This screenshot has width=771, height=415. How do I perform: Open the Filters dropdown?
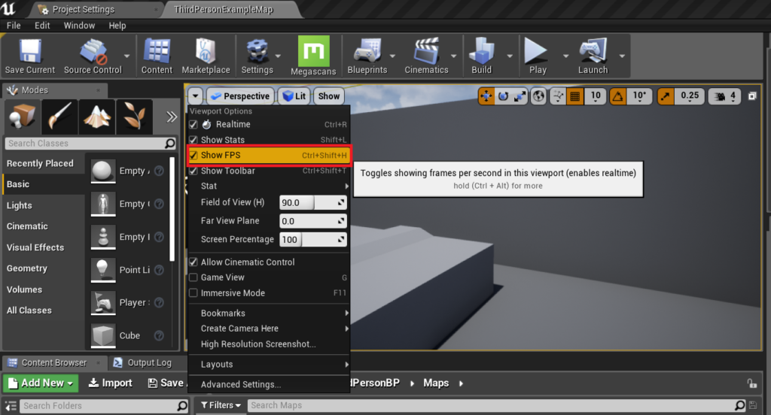[x=221, y=405]
